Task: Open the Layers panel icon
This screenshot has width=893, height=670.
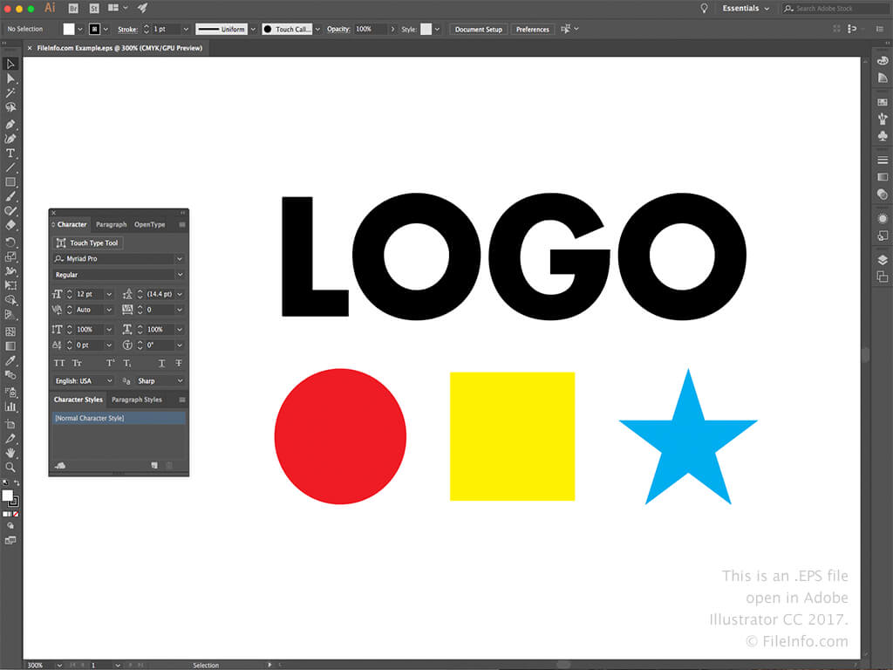Action: click(883, 259)
